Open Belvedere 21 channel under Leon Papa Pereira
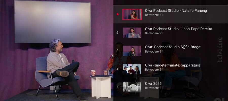This screenshot has width=228, height=101. coord(154,33)
